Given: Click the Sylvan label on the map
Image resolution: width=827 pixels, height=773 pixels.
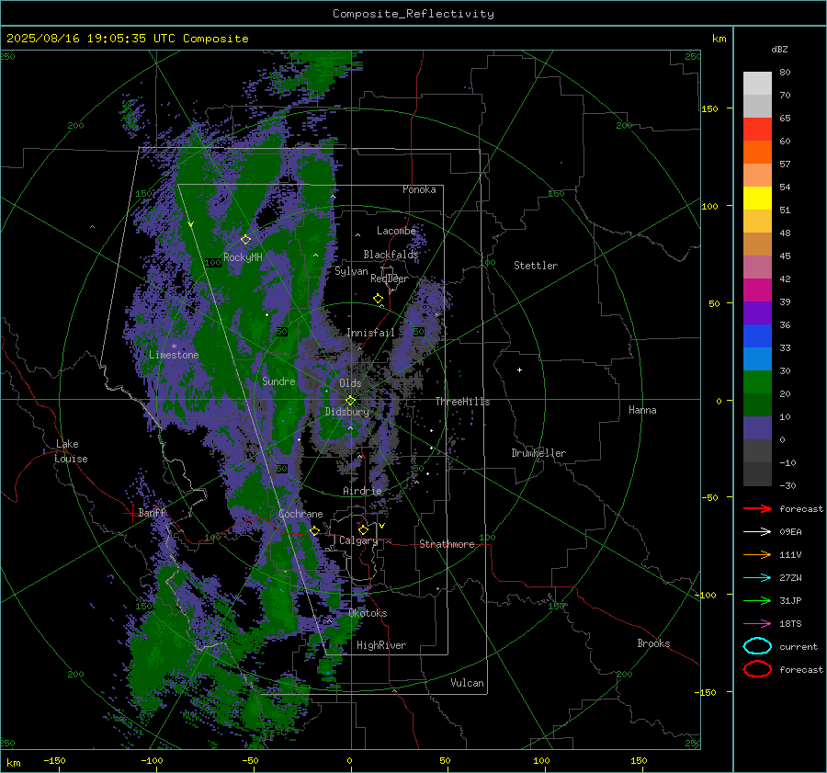Looking at the screenshot, I should (351, 272).
